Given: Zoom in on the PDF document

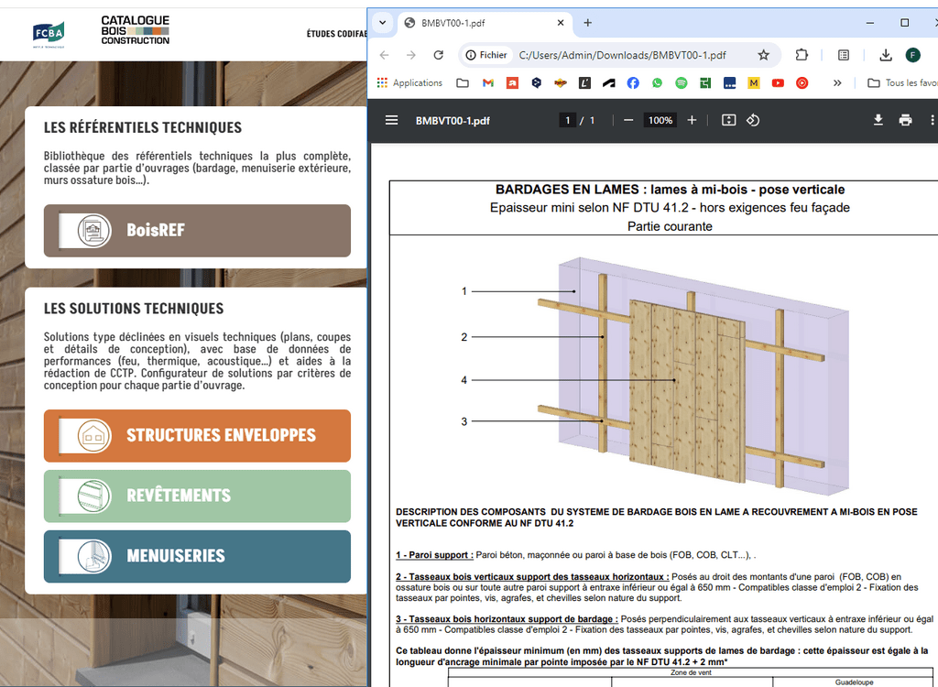Looking at the screenshot, I should tap(692, 120).
